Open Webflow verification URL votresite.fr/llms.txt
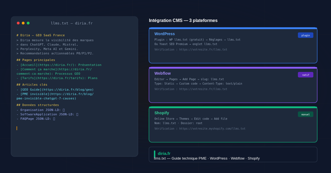The width and height of the screenshot is (331, 173). tap(191, 89)
